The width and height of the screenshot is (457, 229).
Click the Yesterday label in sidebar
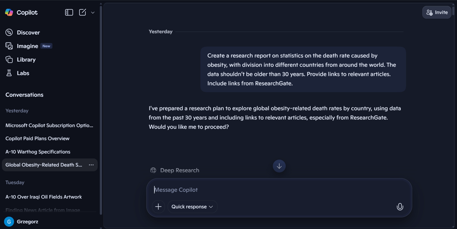17,110
